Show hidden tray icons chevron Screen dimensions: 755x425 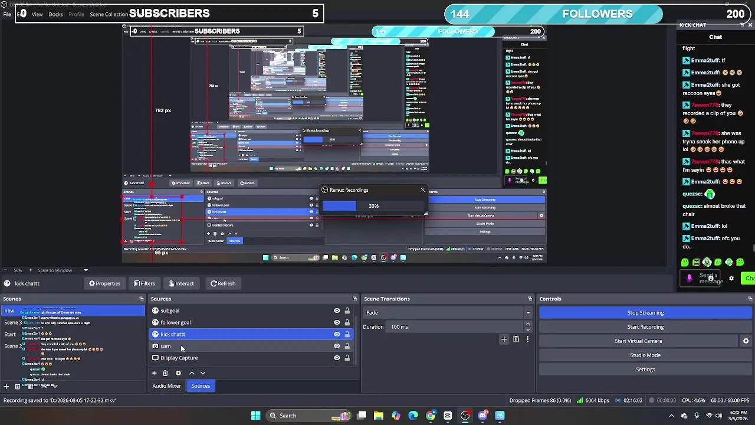point(671,416)
